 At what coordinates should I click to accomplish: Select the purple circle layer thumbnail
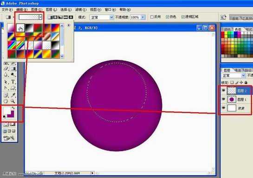(x=232, y=99)
